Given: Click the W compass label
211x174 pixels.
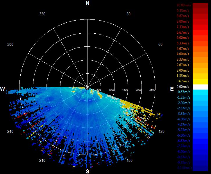Looking at the screenshot, I should (3, 89).
